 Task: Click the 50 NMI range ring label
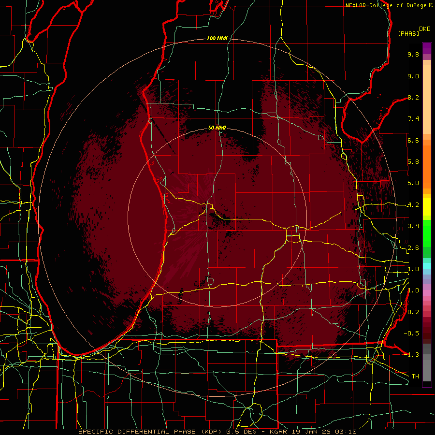pyautogui.click(x=217, y=128)
